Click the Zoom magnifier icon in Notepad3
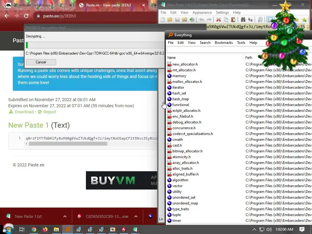The height and width of the screenshot is (234, 312). click(x=260, y=19)
